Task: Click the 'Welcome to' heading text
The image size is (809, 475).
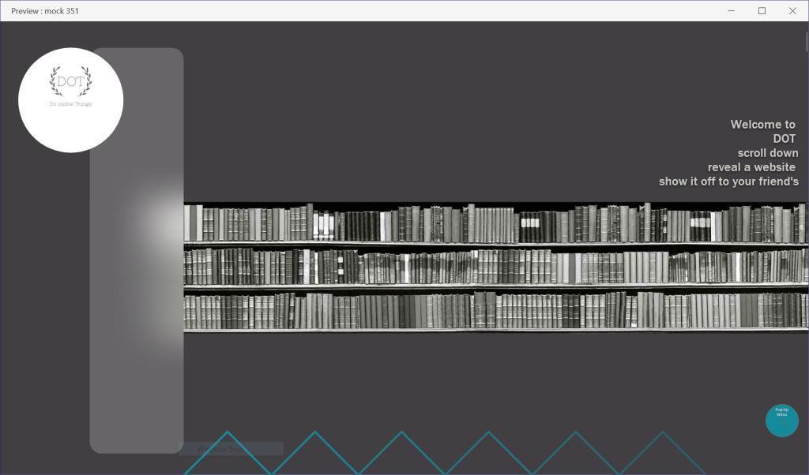Action: tap(762, 125)
